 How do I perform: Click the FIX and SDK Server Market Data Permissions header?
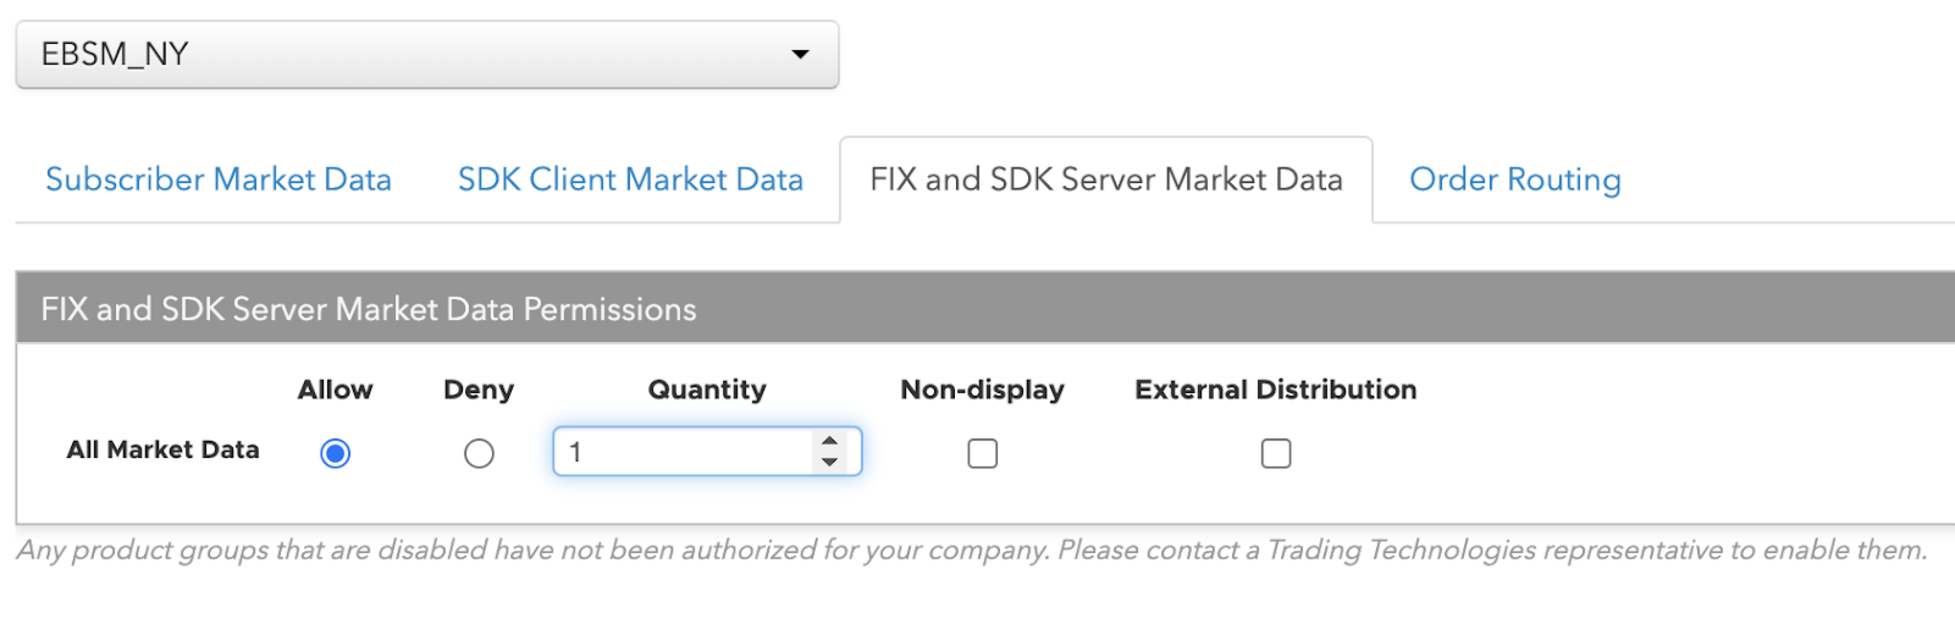tap(985, 308)
